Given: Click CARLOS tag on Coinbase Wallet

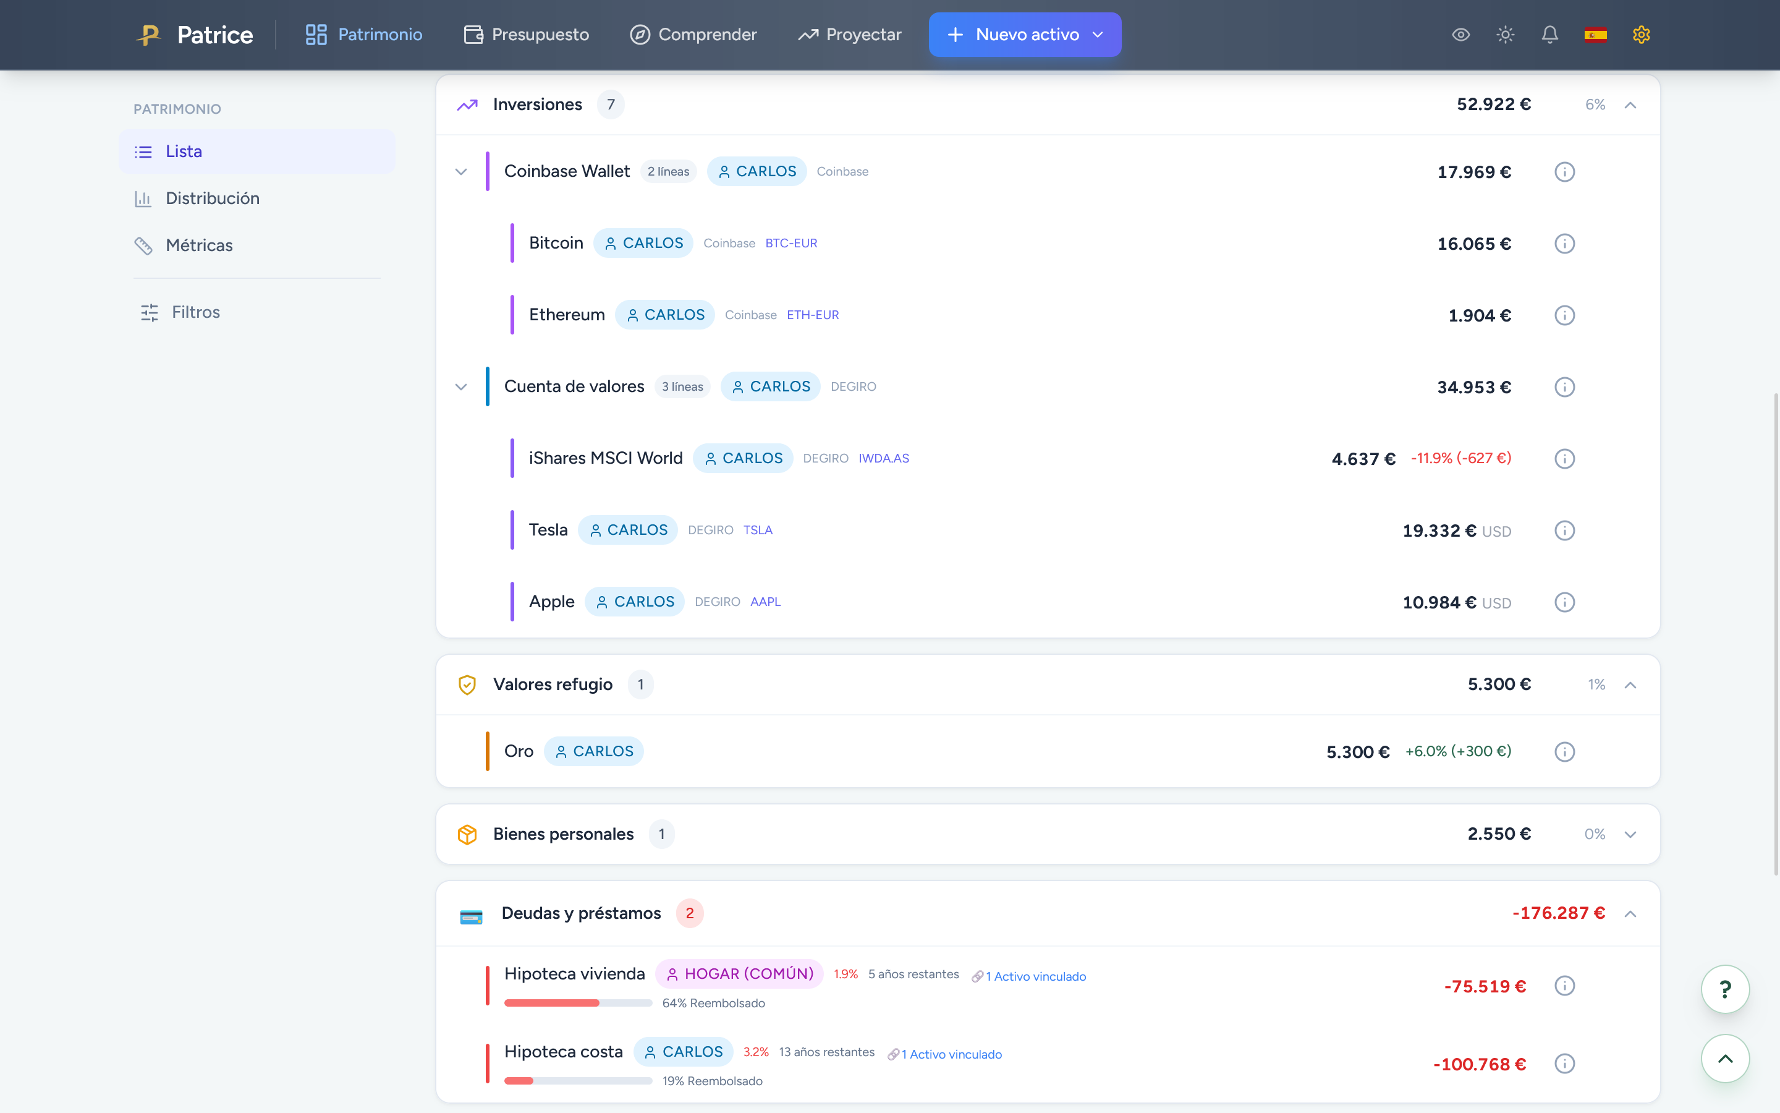Looking at the screenshot, I should (x=757, y=171).
